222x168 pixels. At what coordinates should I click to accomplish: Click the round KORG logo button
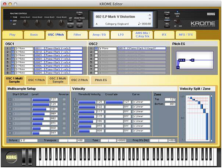[11, 157]
